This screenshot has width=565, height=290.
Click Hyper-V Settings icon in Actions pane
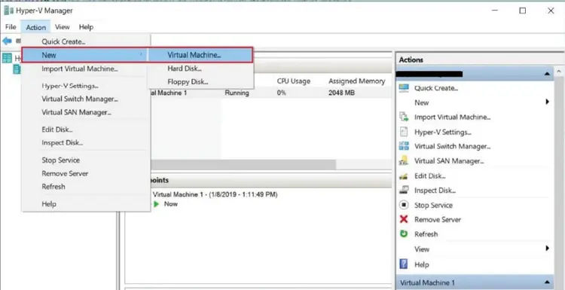coord(404,132)
